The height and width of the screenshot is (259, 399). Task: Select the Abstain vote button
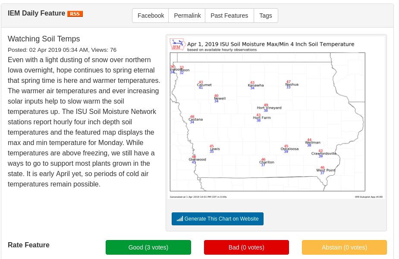pyautogui.click(x=344, y=247)
